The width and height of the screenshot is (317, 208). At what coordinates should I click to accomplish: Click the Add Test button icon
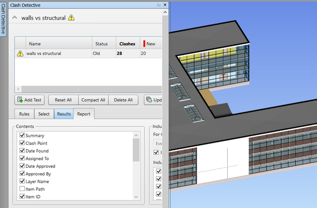point(20,100)
